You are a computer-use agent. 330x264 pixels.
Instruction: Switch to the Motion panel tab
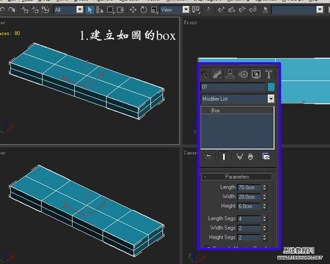[243, 75]
